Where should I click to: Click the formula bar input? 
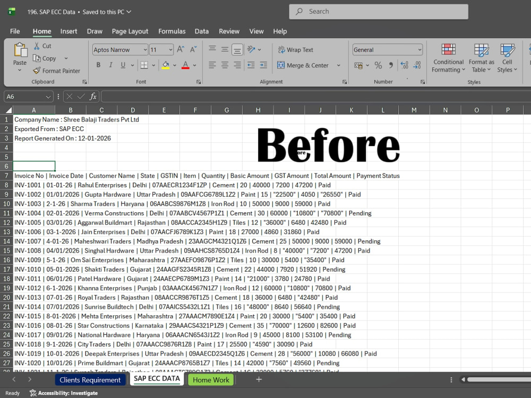tap(315, 97)
